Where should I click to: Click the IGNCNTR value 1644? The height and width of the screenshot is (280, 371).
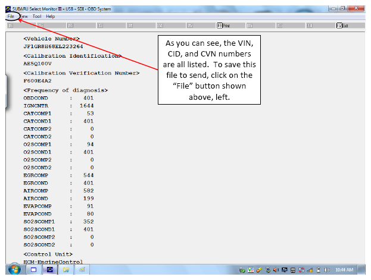tap(86, 106)
